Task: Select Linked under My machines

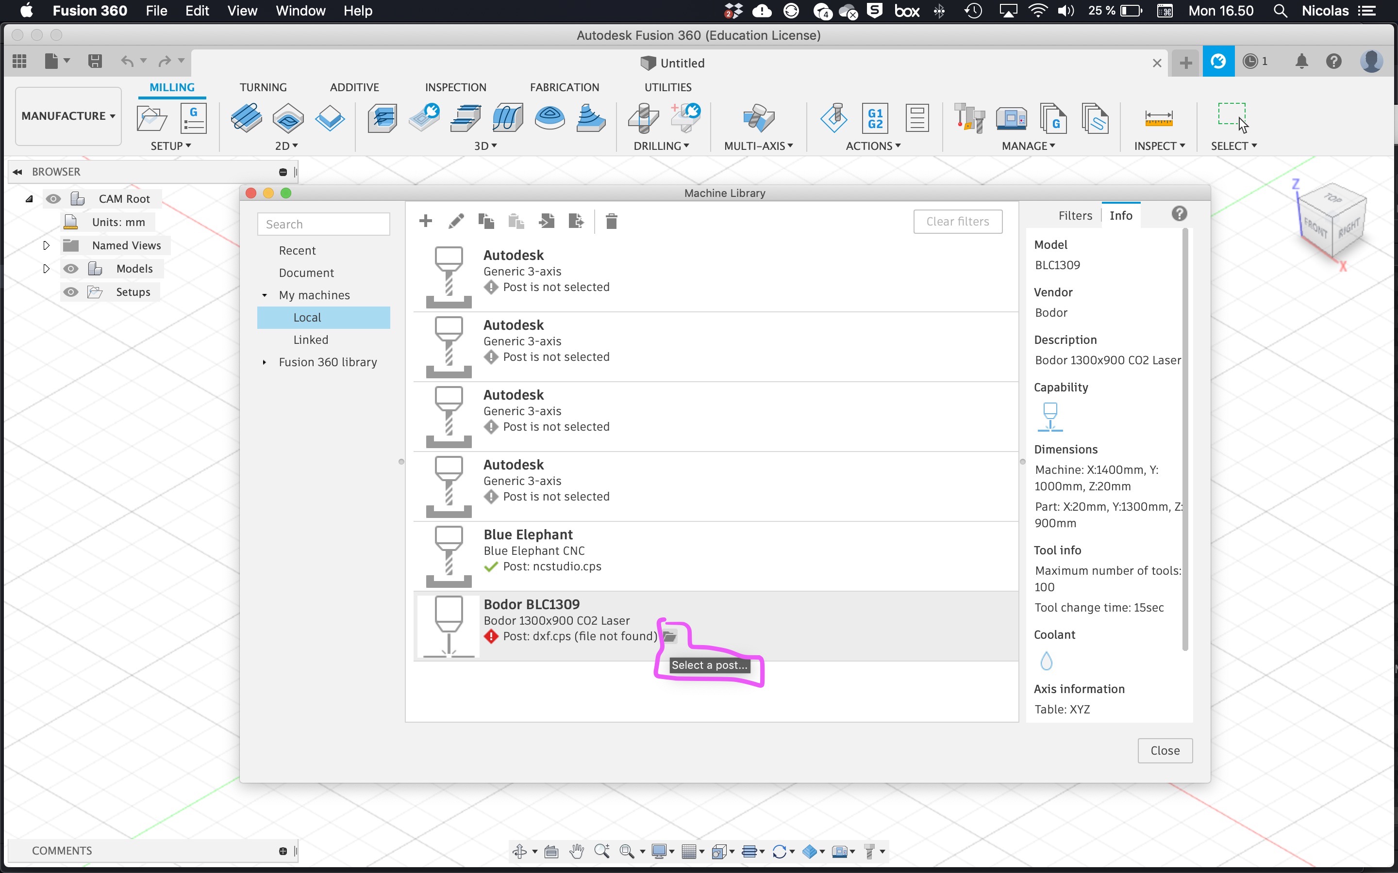Action: tap(311, 339)
